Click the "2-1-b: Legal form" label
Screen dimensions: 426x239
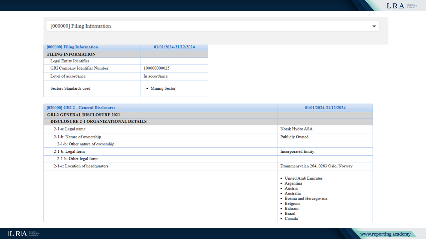tap(69, 152)
